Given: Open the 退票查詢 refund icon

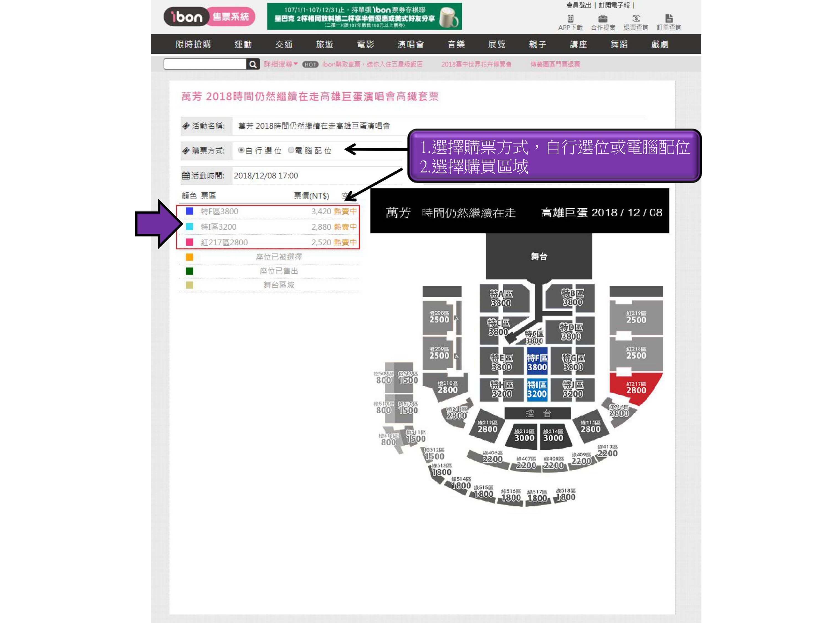Looking at the screenshot, I should tap(636, 18).
